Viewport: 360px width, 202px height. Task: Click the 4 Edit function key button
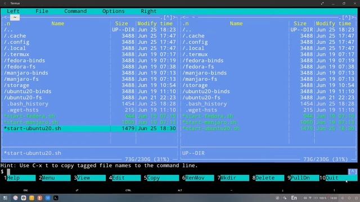click(125, 178)
